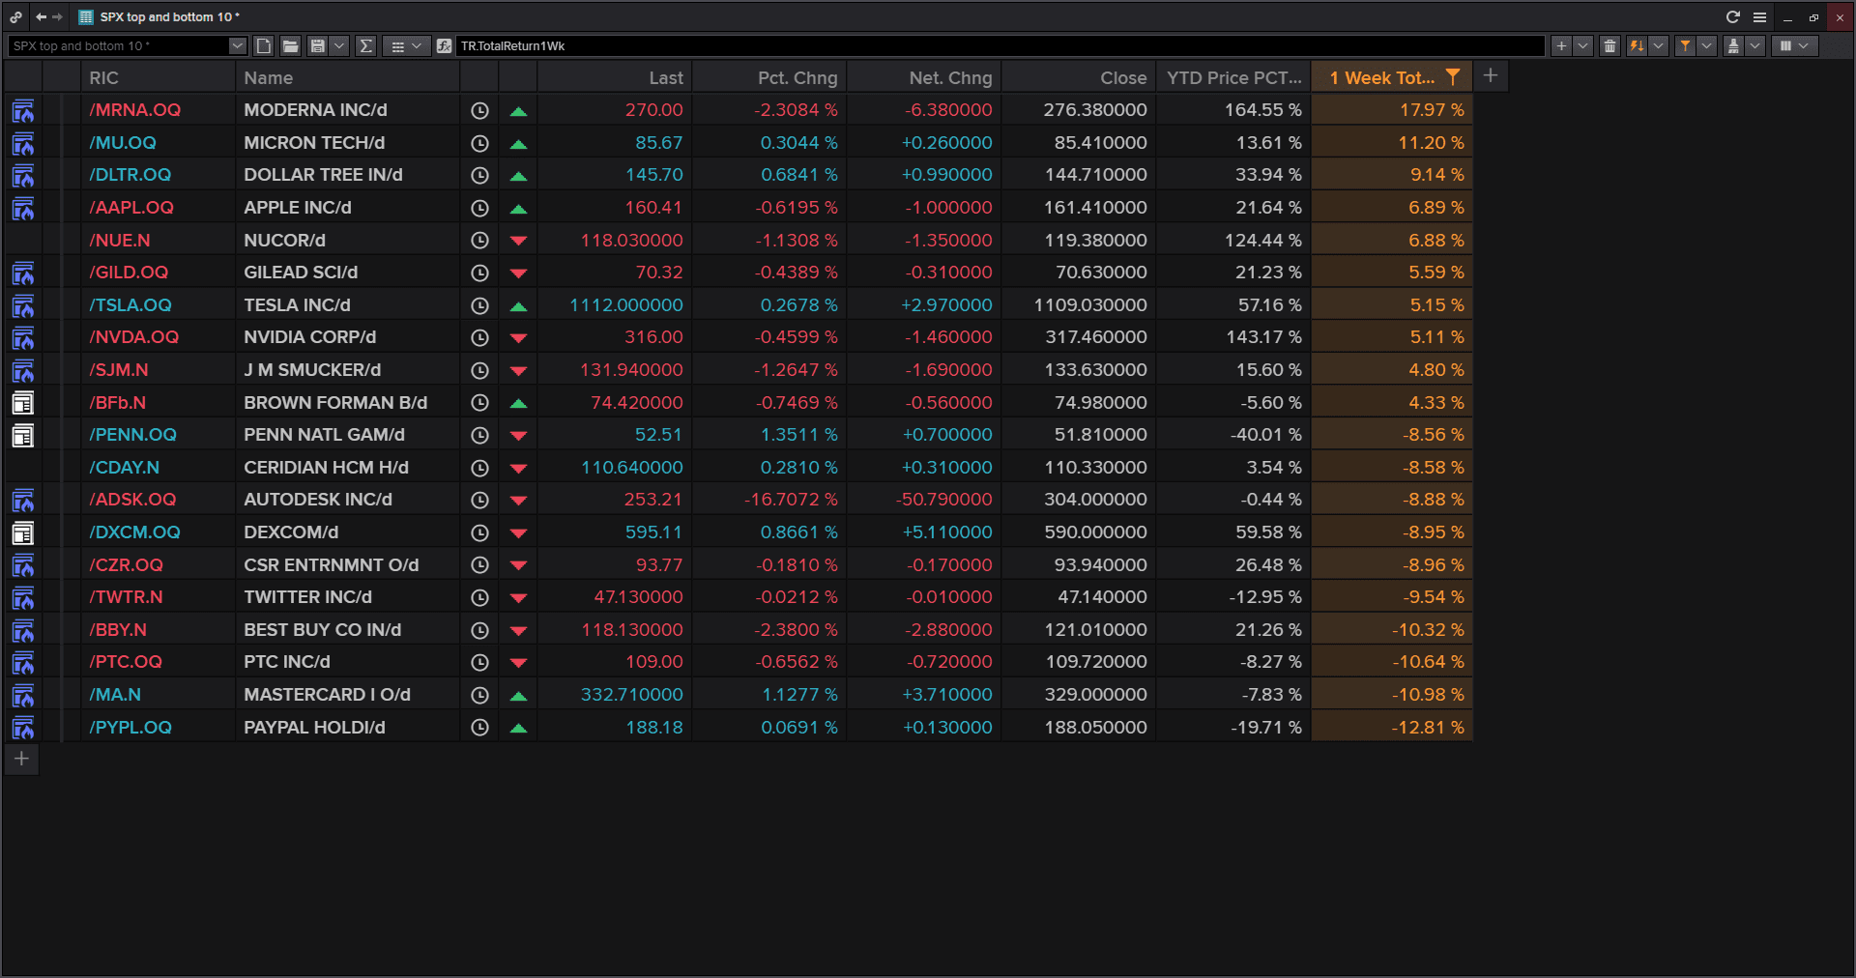Viewport: 1856px width, 978px height.
Task: Click the new list page icon
Action: tap(264, 45)
